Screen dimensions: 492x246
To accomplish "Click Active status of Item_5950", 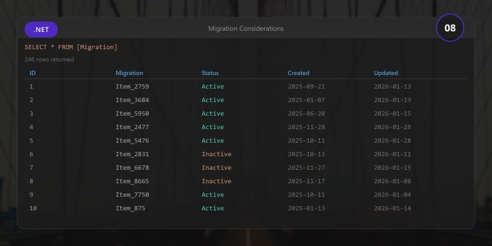I will [213, 113].
